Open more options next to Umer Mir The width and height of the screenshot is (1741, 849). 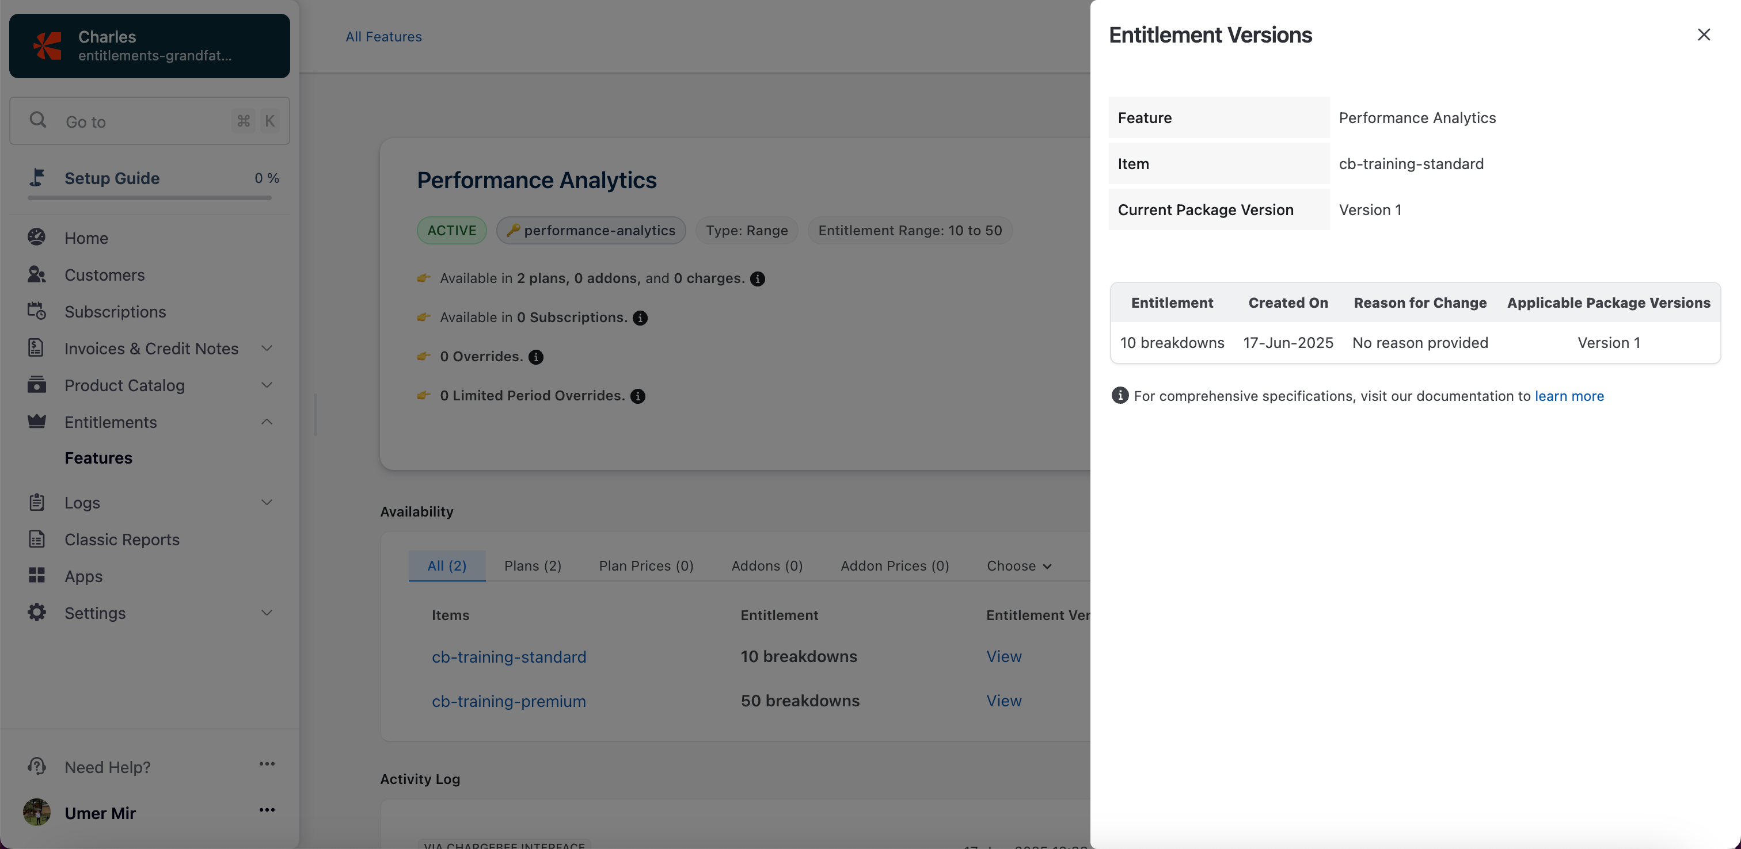pos(267,810)
